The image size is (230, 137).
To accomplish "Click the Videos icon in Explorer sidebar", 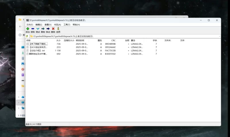I will click(x=23, y=75).
